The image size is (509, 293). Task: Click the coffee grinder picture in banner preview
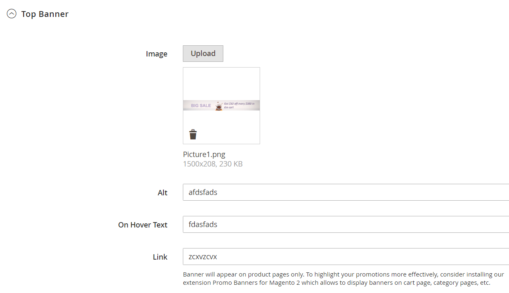point(219,106)
